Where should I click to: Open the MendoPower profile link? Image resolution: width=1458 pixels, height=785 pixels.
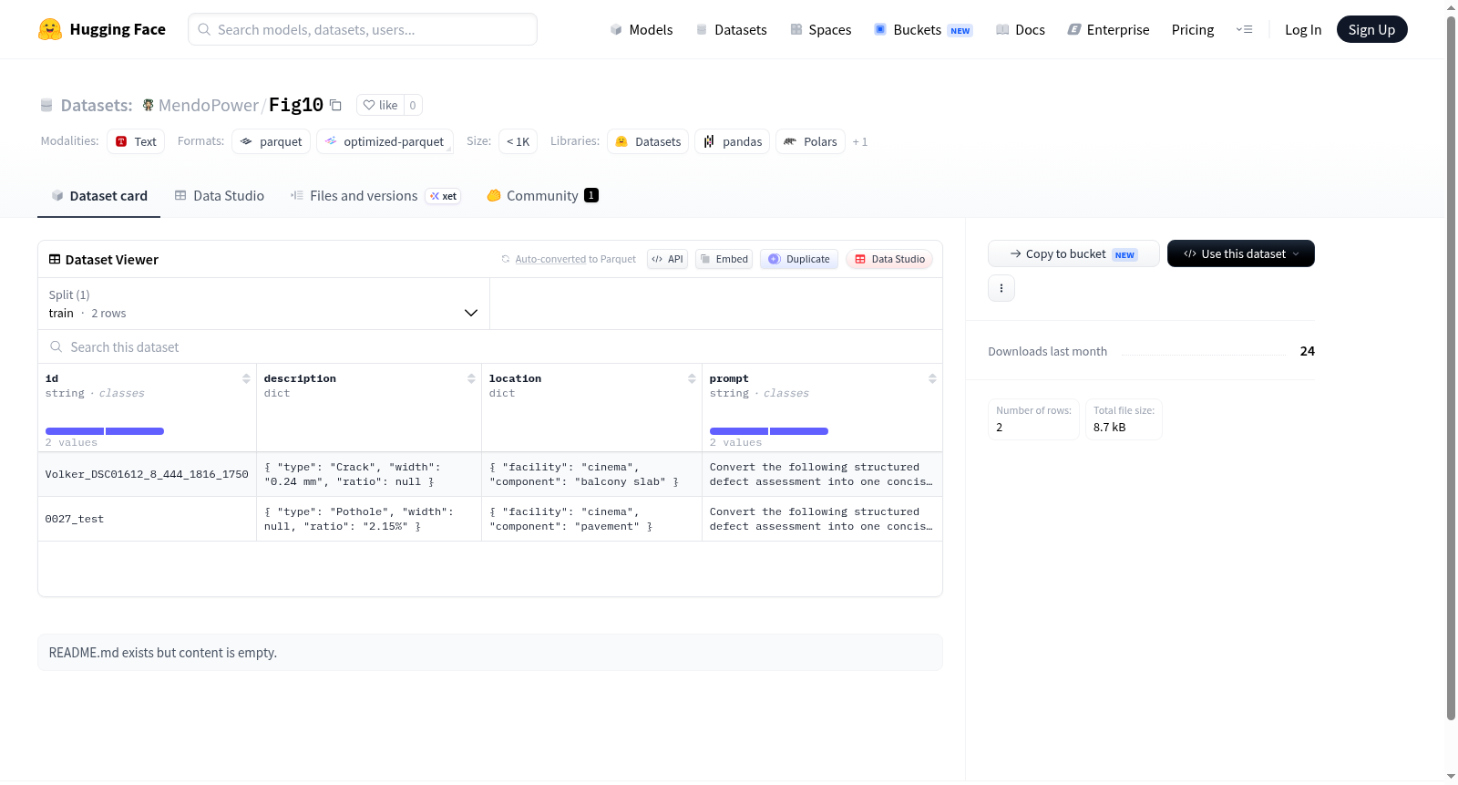(209, 105)
